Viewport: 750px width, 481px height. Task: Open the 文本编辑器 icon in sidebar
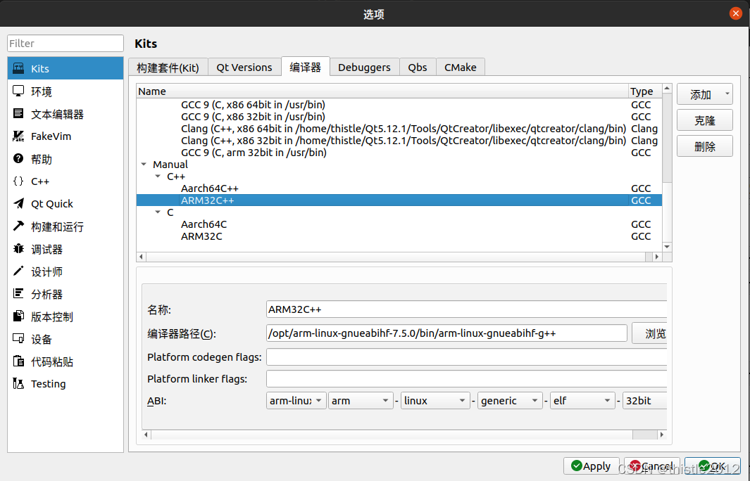pyautogui.click(x=18, y=113)
